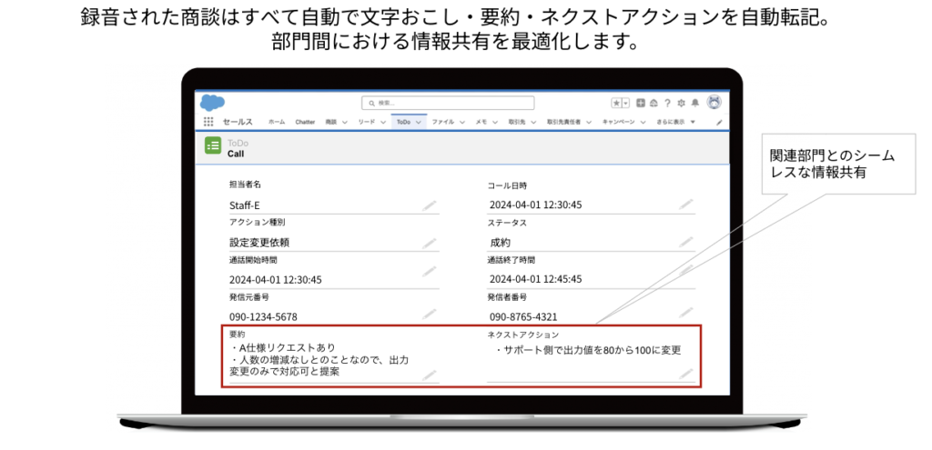
Task: Open the user profile avatar
Action: click(x=714, y=102)
